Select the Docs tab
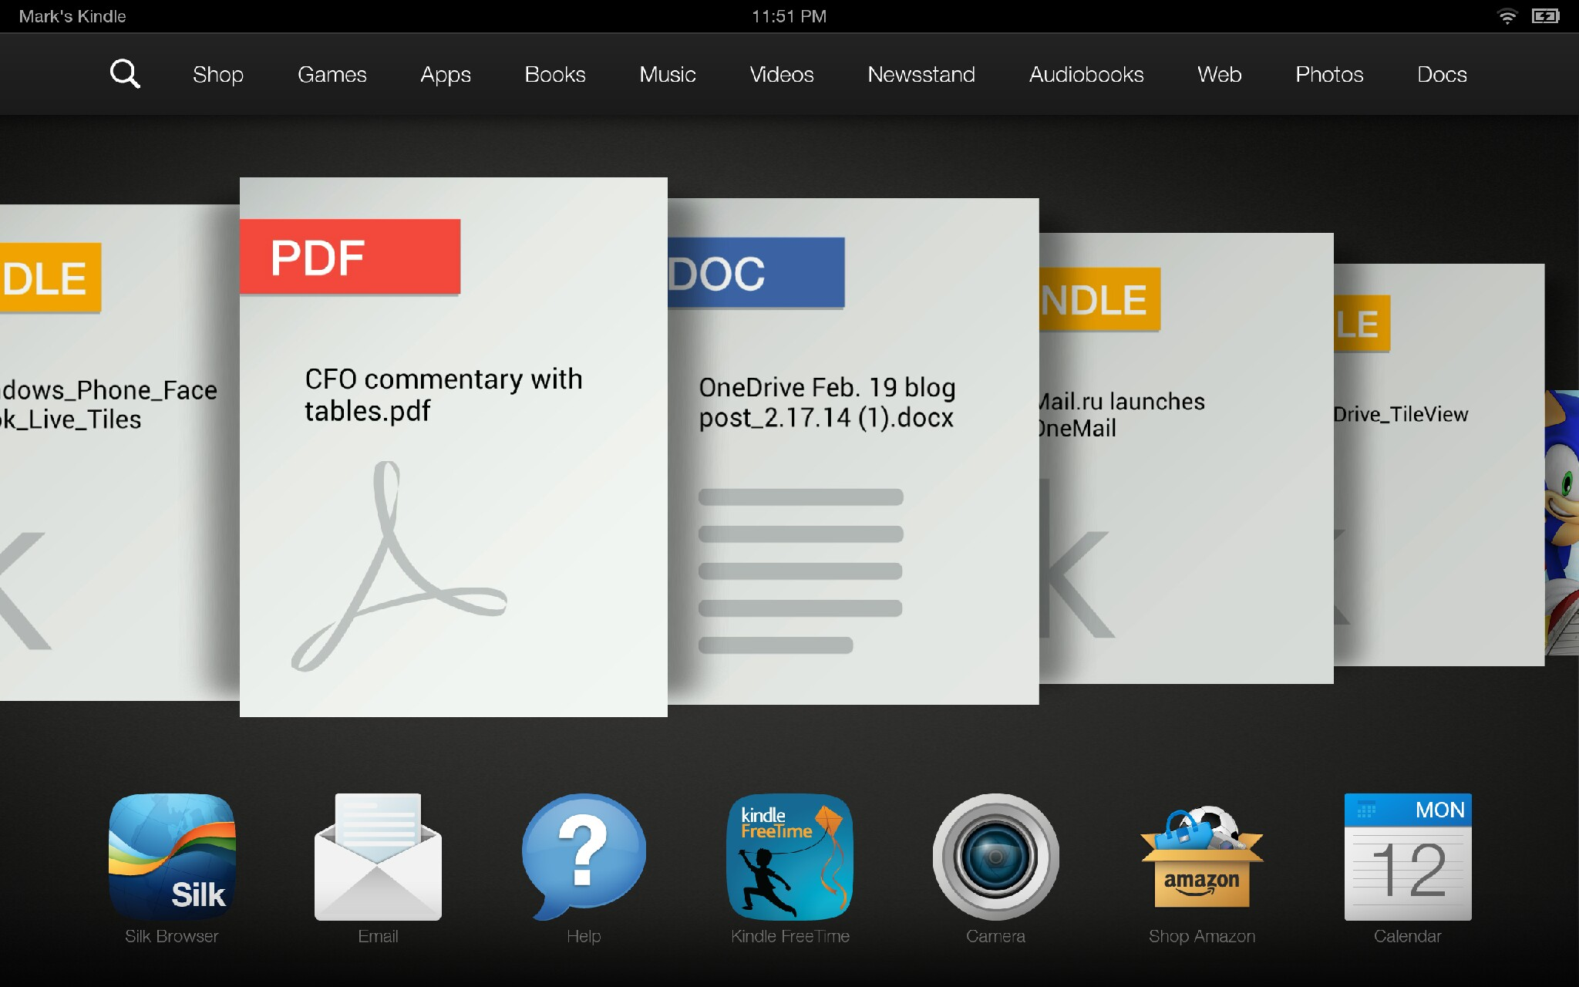Screen dimensions: 1579x987 [x=1443, y=72]
